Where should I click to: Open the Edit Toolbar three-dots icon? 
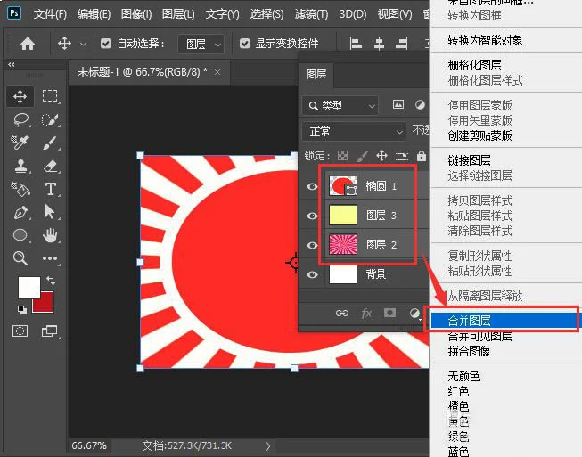(x=50, y=258)
